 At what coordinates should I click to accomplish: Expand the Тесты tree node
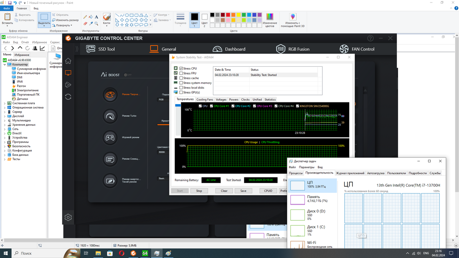pyautogui.click(x=5, y=159)
